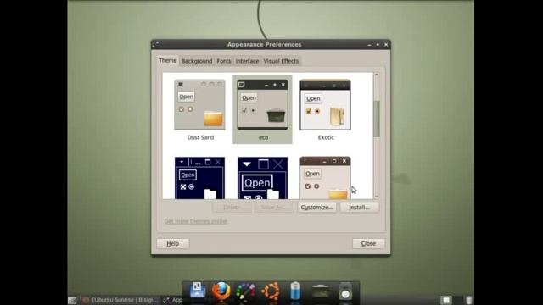Screen dimensions: 543x305
Task: Open the window menu icon in Appearance Preferences titlebar
Action: point(155,44)
